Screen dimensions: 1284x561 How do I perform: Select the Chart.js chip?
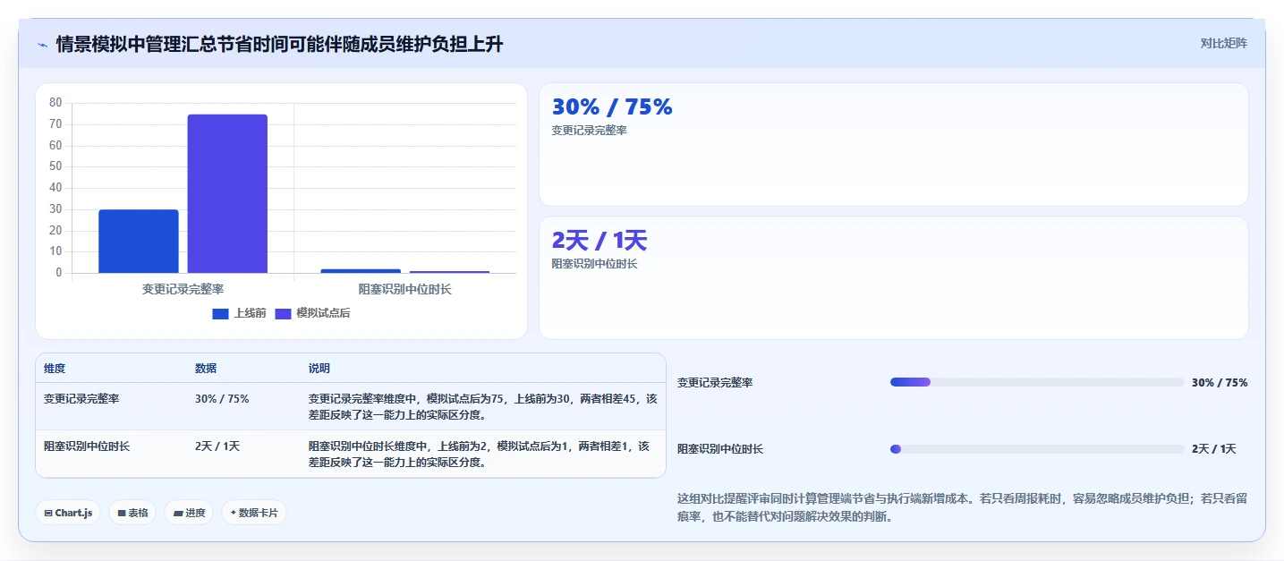68,513
